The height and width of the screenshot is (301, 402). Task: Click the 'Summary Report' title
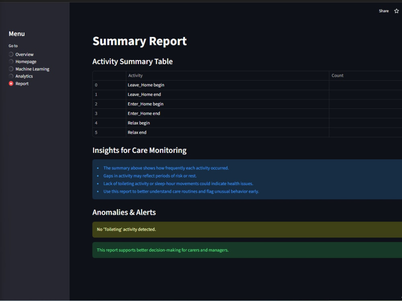[139, 41]
